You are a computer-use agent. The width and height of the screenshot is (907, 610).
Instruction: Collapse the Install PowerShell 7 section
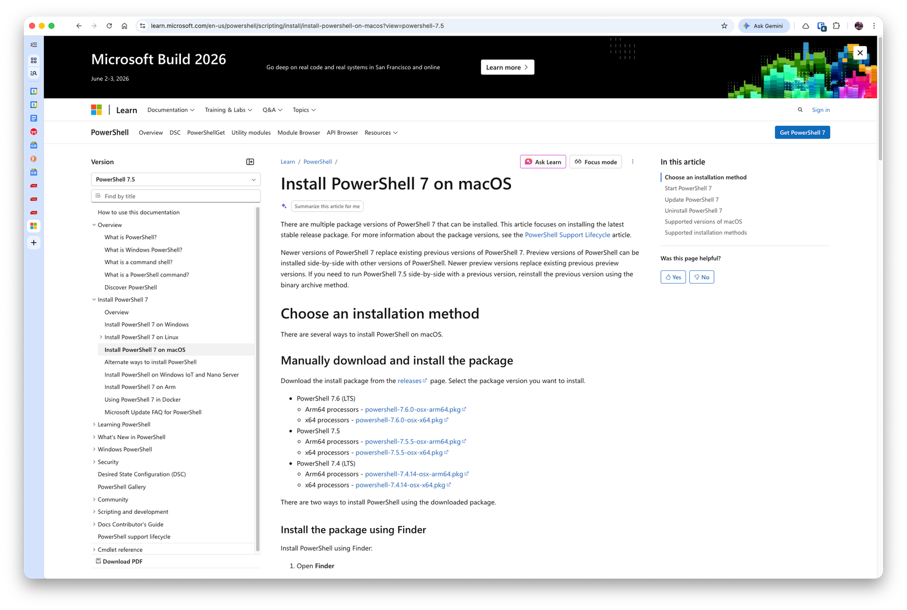coord(93,300)
